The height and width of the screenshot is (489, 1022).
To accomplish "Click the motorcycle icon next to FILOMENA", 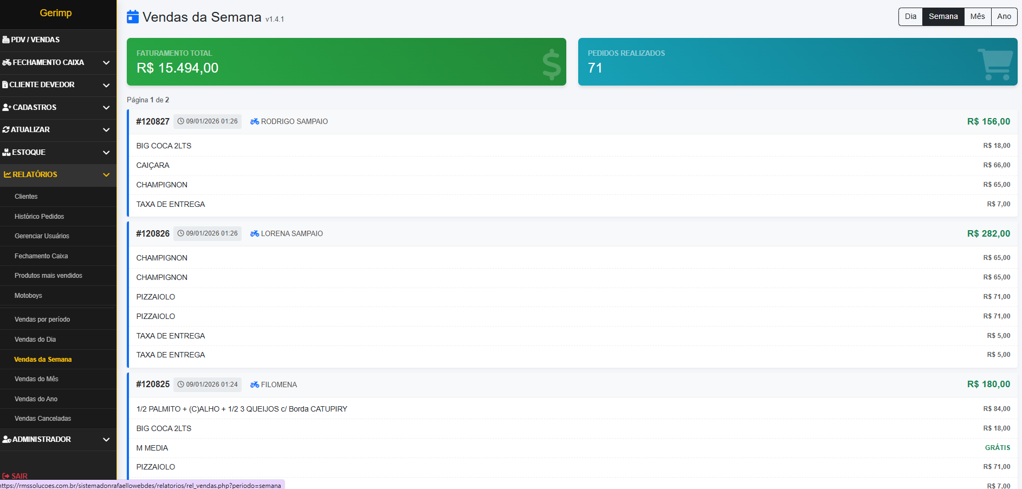I will [255, 384].
